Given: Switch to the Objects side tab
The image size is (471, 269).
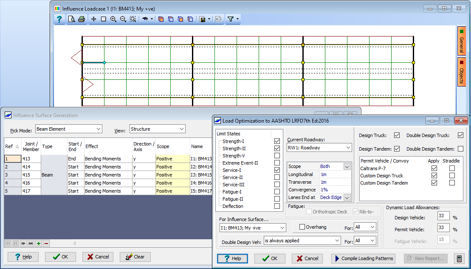Looking at the screenshot, I should pyautogui.click(x=462, y=72).
